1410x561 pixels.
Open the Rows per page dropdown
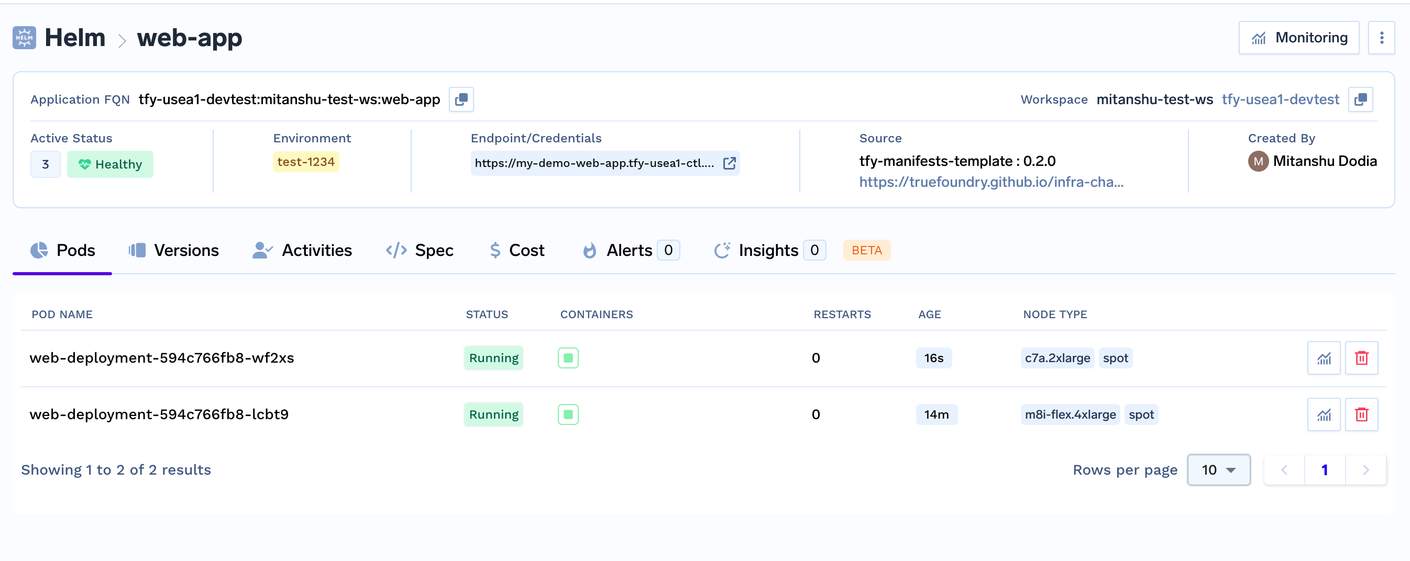(x=1218, y=470)
